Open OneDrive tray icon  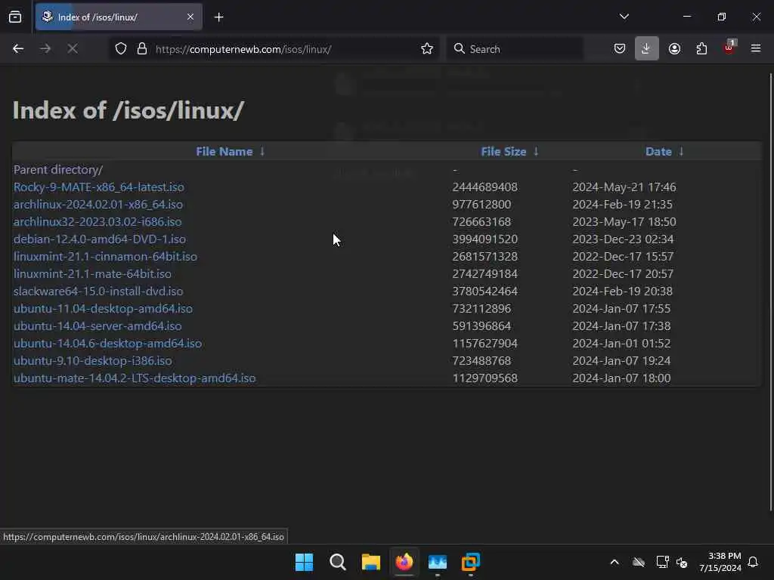(x=638, y=562)
